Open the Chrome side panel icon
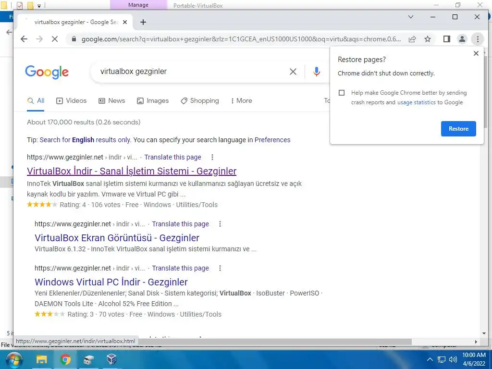This screenshot has width=492, height=369. tap(447, 39)
